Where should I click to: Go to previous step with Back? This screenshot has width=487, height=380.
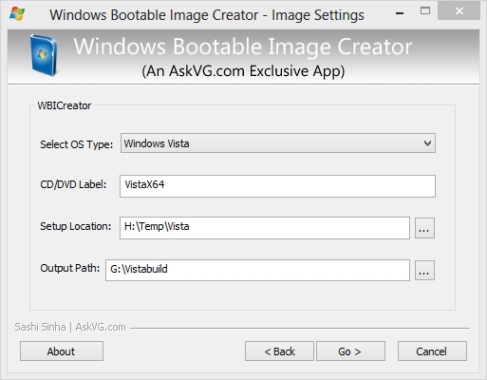click(x=279, y=351)
